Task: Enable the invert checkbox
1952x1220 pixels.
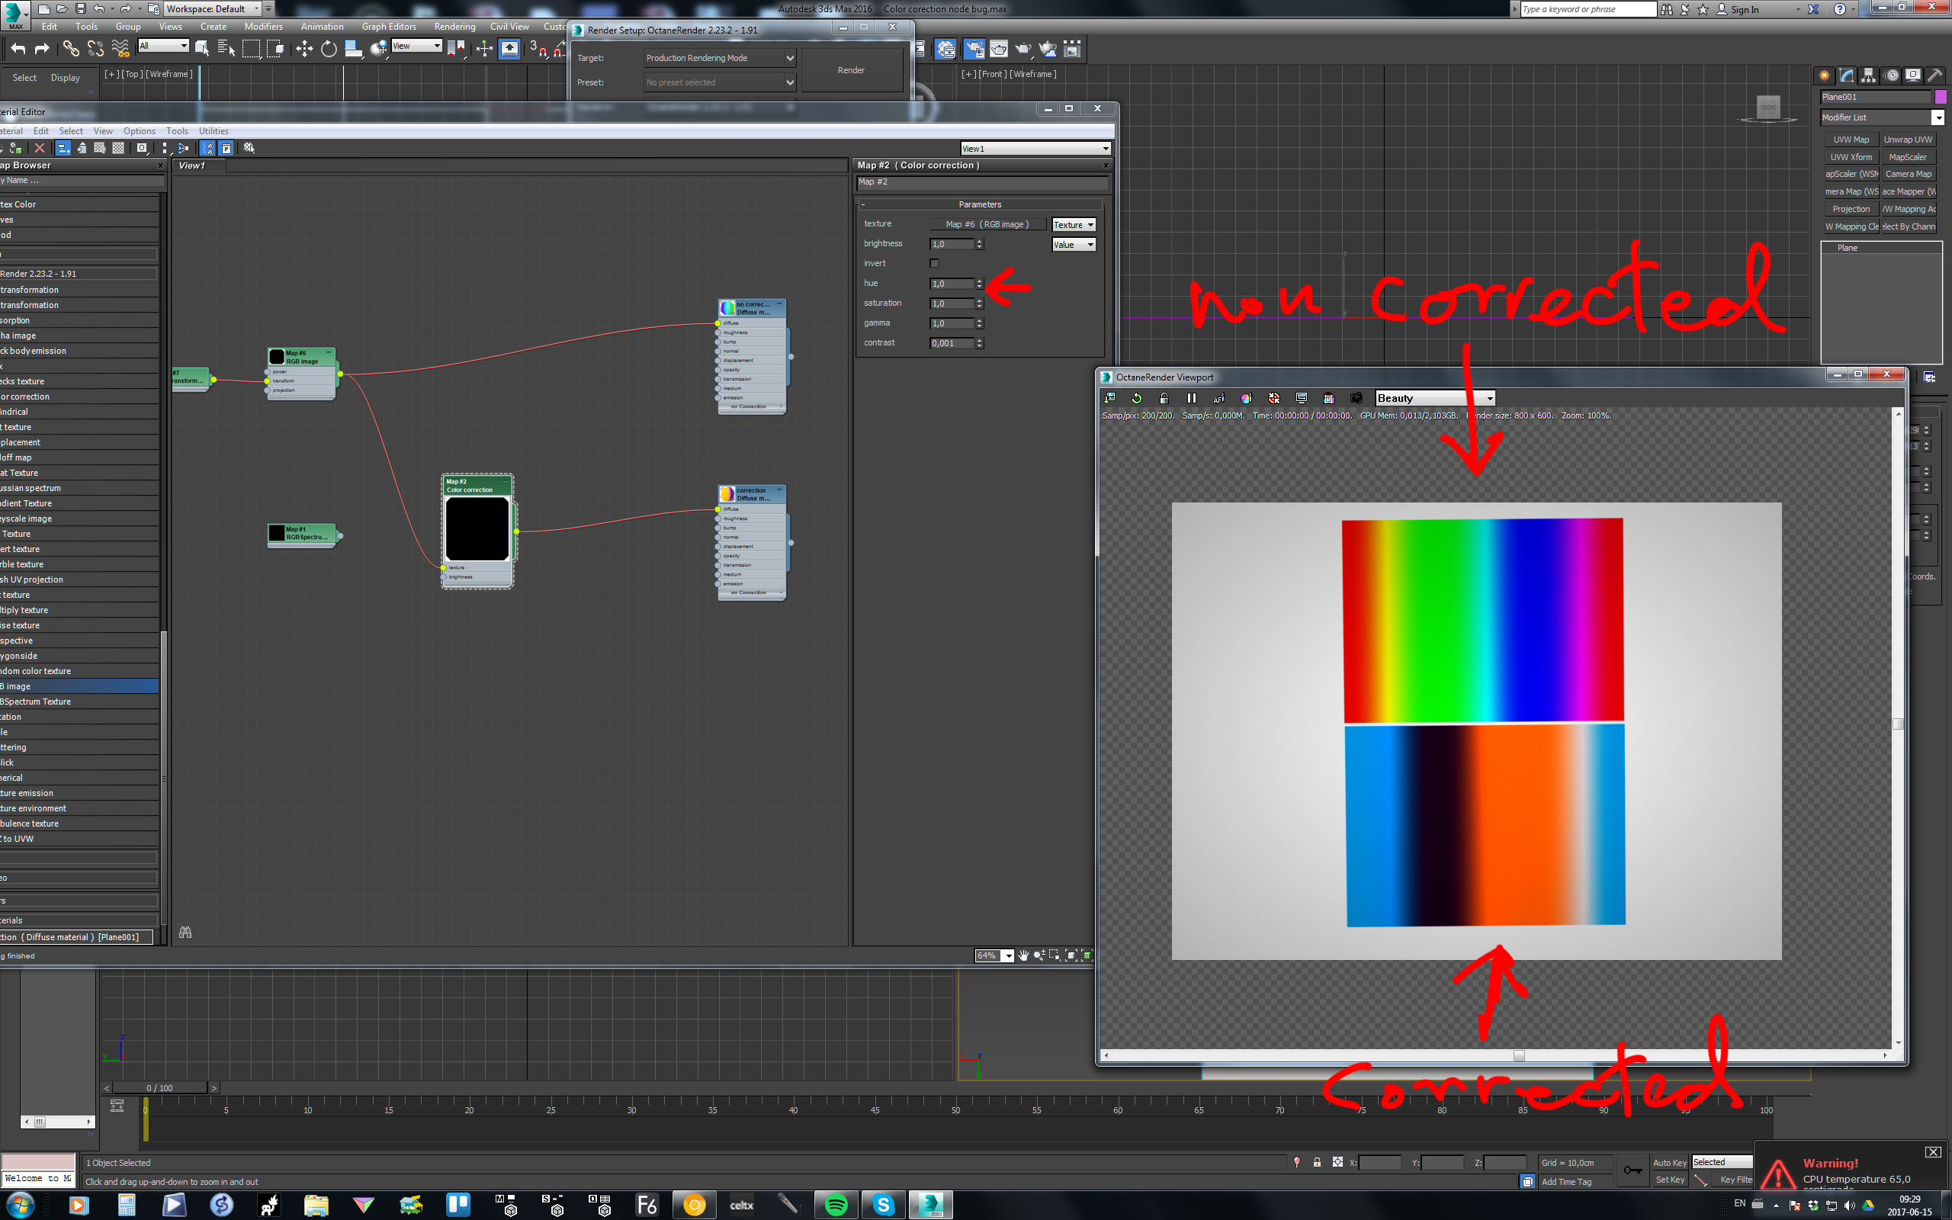Action: (x=934, y=263)
